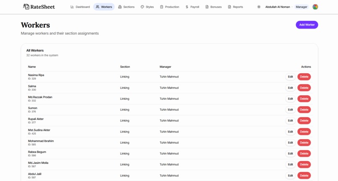Delete worker Sumon
This screenshot has width=338, height=181.
(304, 110)
